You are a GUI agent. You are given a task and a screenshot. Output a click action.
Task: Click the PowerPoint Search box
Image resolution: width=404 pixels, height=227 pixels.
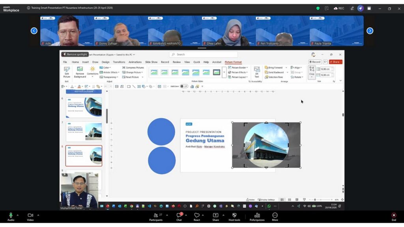(x=203, y=54)
